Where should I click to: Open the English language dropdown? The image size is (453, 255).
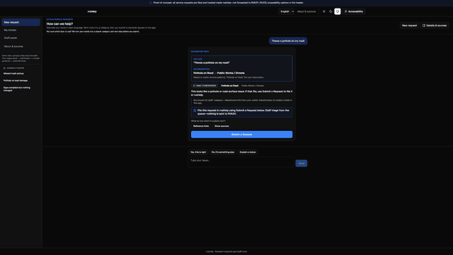click(x=287, y=11)
